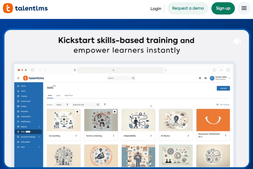The width and height of the screenshot is (253, 169).
Task: Click the Natalie Miller avatar circle
Action: (212, 78)
